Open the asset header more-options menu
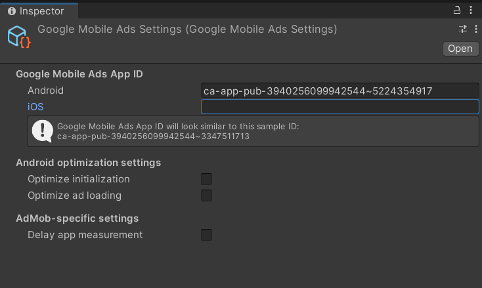The height and width of the screenshot is (288, 482). pos(476,29)
